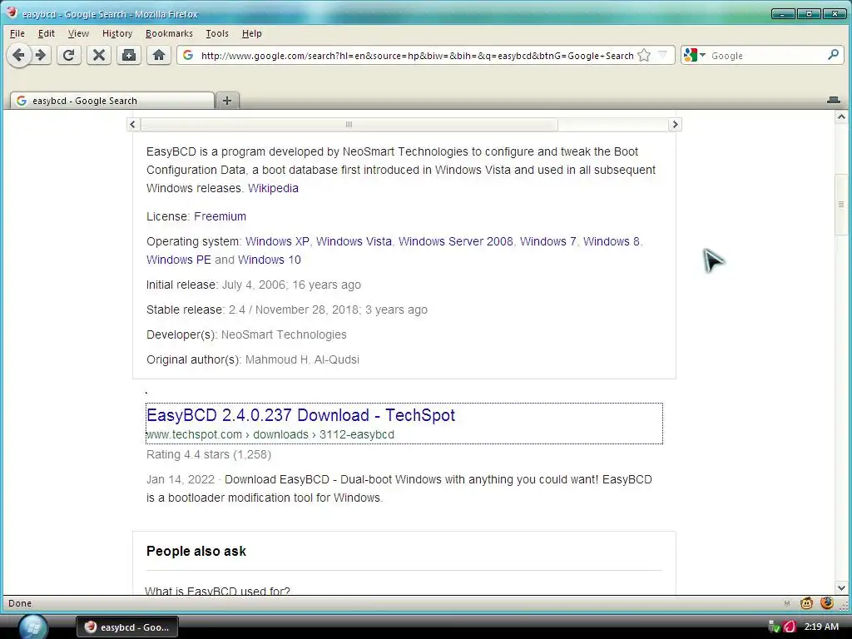Viewport: 852px width, 639px height.
Task: Open the Edit menu
Action: pyautogui.click(x=47, y=33)
